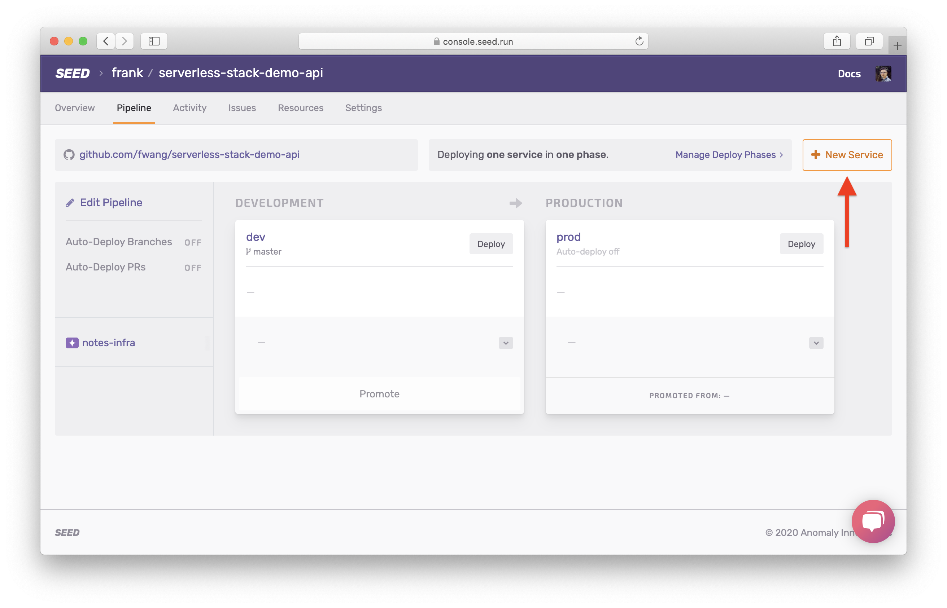
Task: Toggle Auto-Deploy PRs OFF setting
Action: [193, 268]
